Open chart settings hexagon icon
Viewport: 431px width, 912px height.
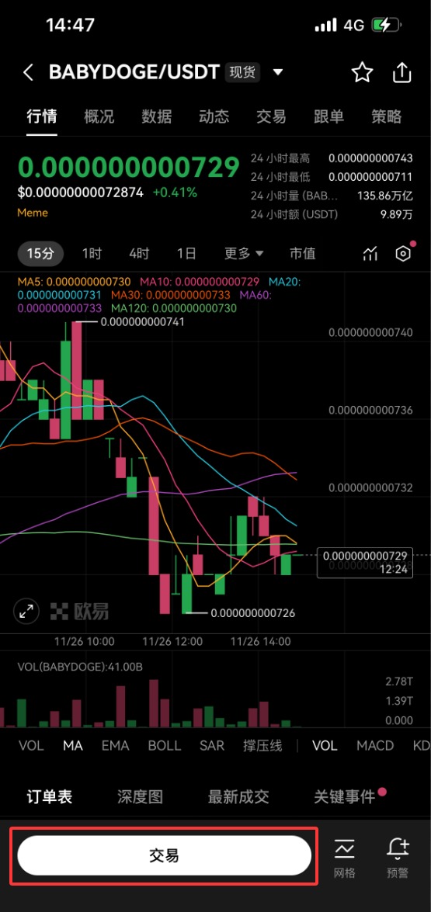403,254
